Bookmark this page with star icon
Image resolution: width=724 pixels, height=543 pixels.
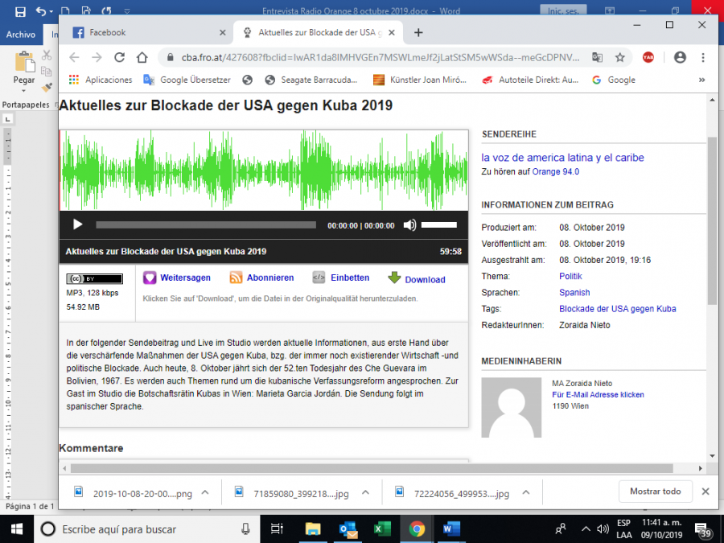click(620, 58)
